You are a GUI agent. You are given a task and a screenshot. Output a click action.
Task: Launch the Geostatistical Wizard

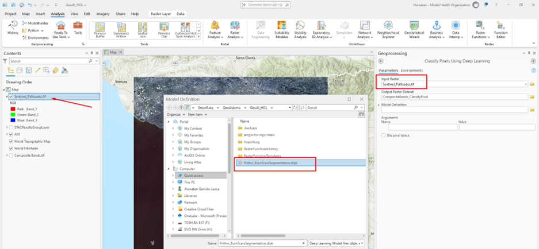point(414,29)
